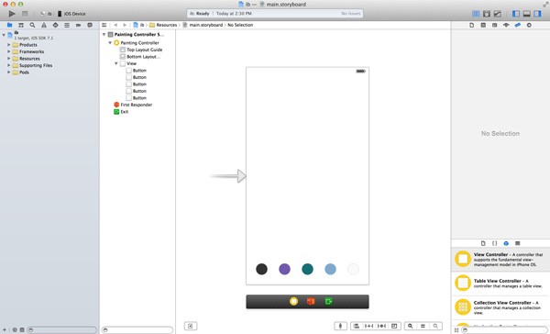Open the search navigator magnifier icon
The image size is (550, 334).
(32, 26)
